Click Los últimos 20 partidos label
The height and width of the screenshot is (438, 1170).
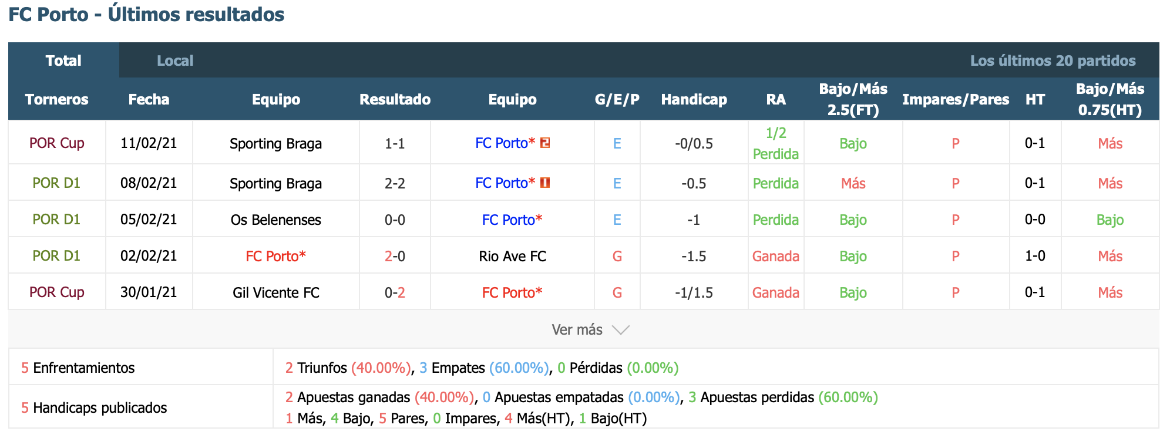click(1053, 60)
